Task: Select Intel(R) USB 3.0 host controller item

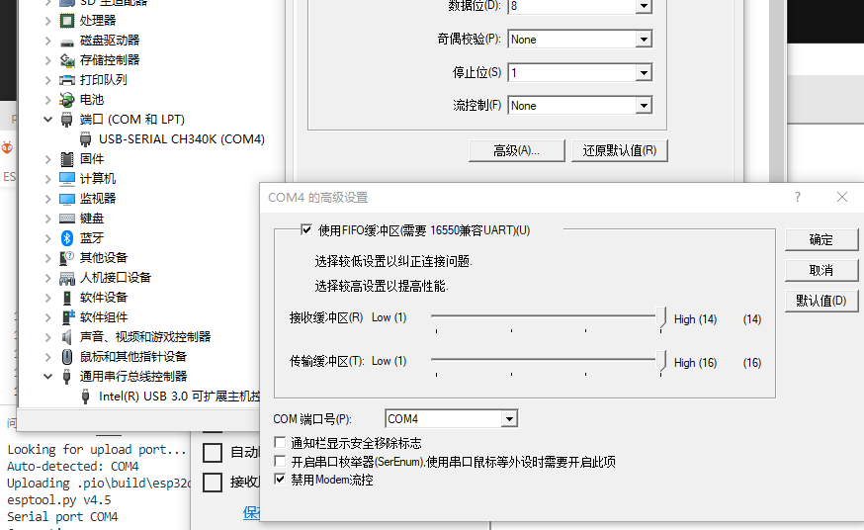Action: point(179,397)
